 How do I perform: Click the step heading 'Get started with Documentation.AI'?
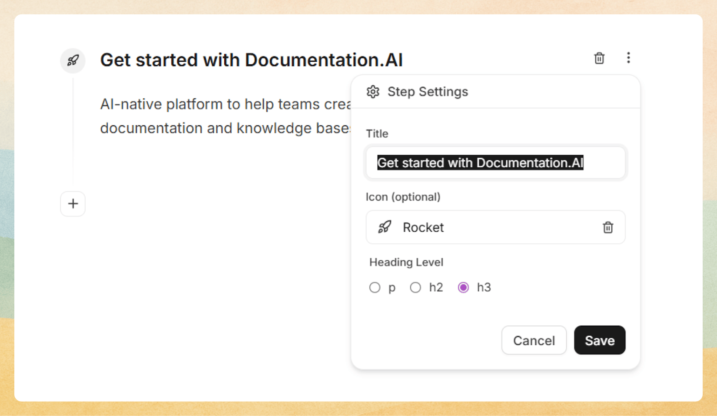click(x=251, y=60)
